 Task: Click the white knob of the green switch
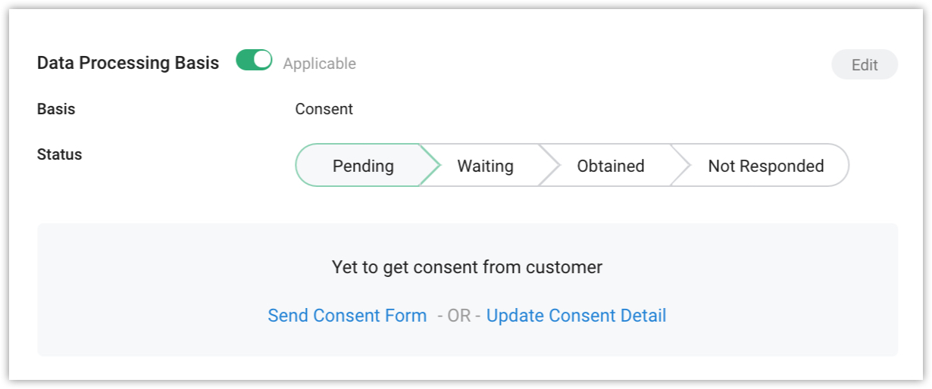262,61
